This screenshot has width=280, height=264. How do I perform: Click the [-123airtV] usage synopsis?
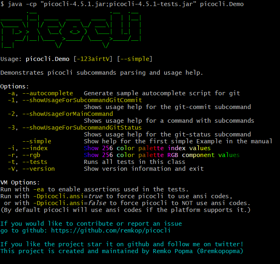93,59
